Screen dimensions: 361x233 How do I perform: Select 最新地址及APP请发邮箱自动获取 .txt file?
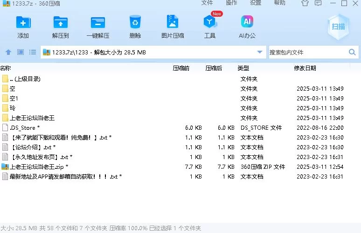(180, 177)
